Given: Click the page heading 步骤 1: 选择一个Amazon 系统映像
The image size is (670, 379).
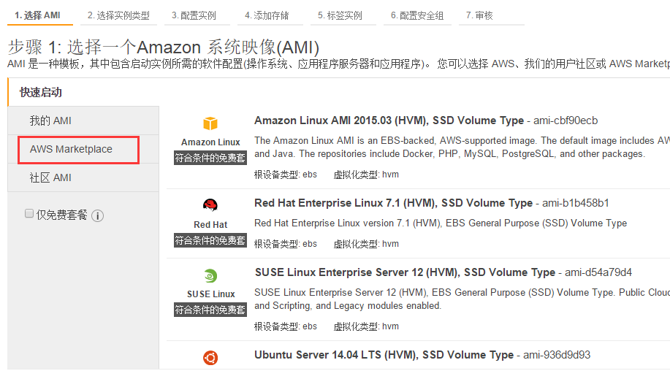Looking at the screenshot, I should click(163, 47).
